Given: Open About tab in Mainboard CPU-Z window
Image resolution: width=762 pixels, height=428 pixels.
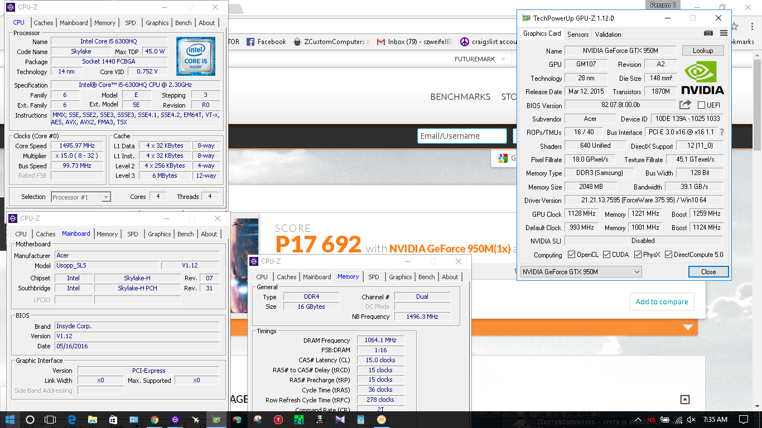Looking at the screenshot, I should point(209,234).
